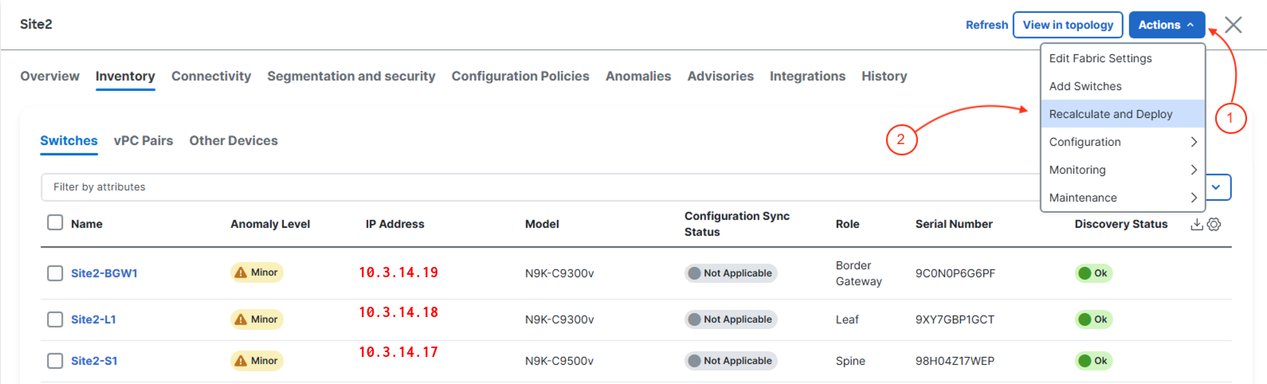Open the Connectivity tab
The height and width of the screenshot is (384, 1267).
(x=211, y=76)
